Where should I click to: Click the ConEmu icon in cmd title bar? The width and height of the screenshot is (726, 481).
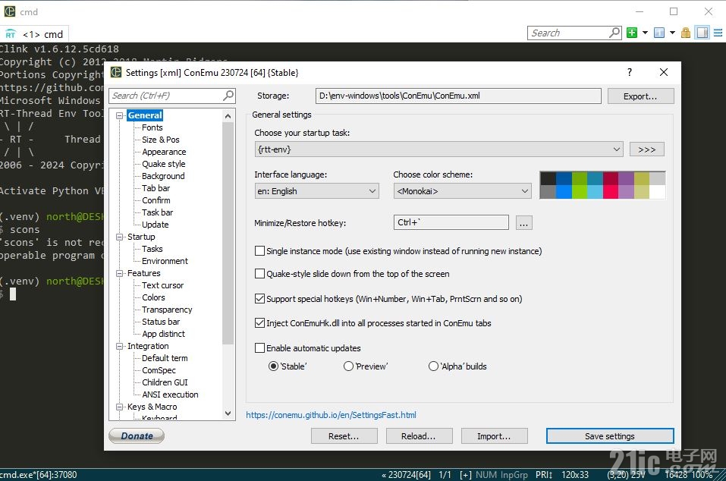tap(10, 11)
